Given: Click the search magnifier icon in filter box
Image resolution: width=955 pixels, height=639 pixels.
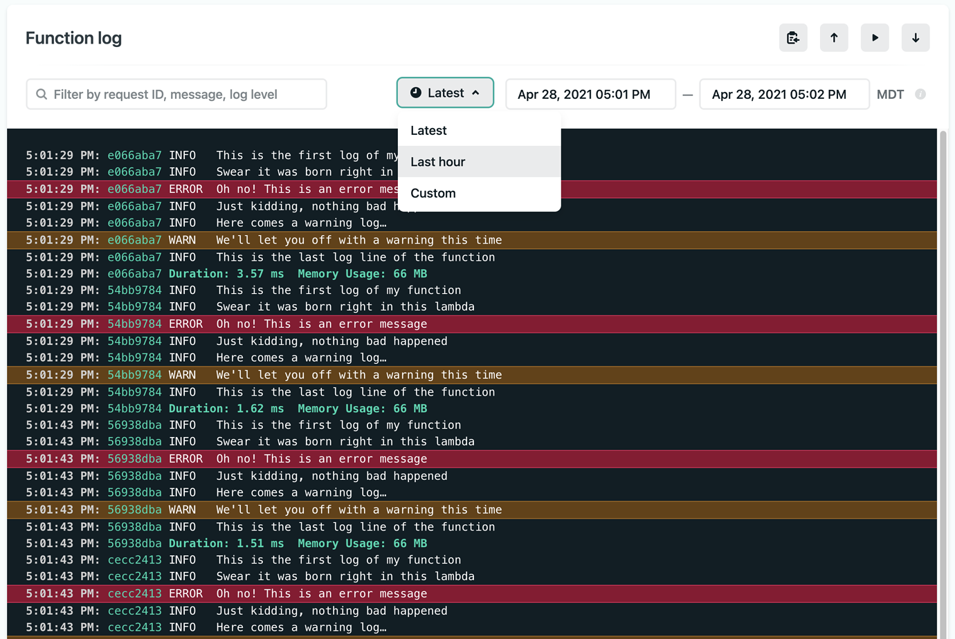Looking at the screenshot, I should click(42, 94).
